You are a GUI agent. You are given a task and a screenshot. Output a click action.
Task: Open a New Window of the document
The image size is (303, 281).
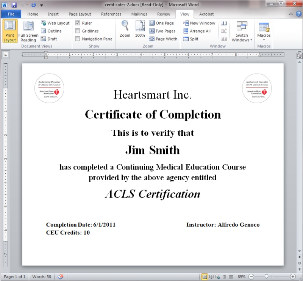199,23
